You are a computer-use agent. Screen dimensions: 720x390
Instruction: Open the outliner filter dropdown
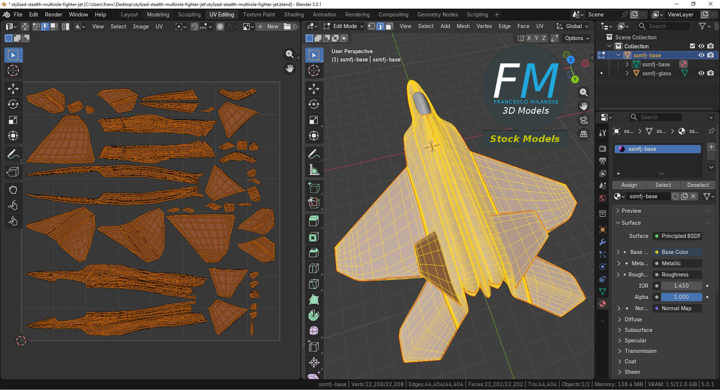pyautogui.click(x=705, y=26)
